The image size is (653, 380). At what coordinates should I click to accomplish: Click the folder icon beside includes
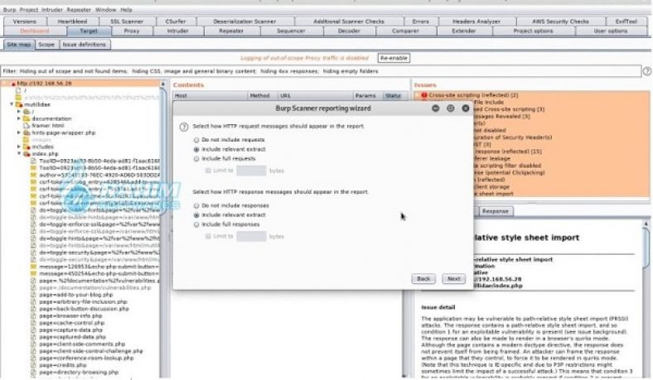click(x=27, y=147)
